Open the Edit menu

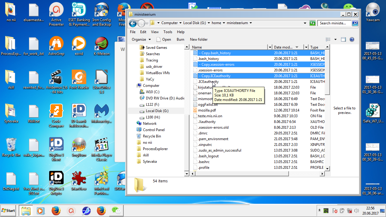coord(143,32)
